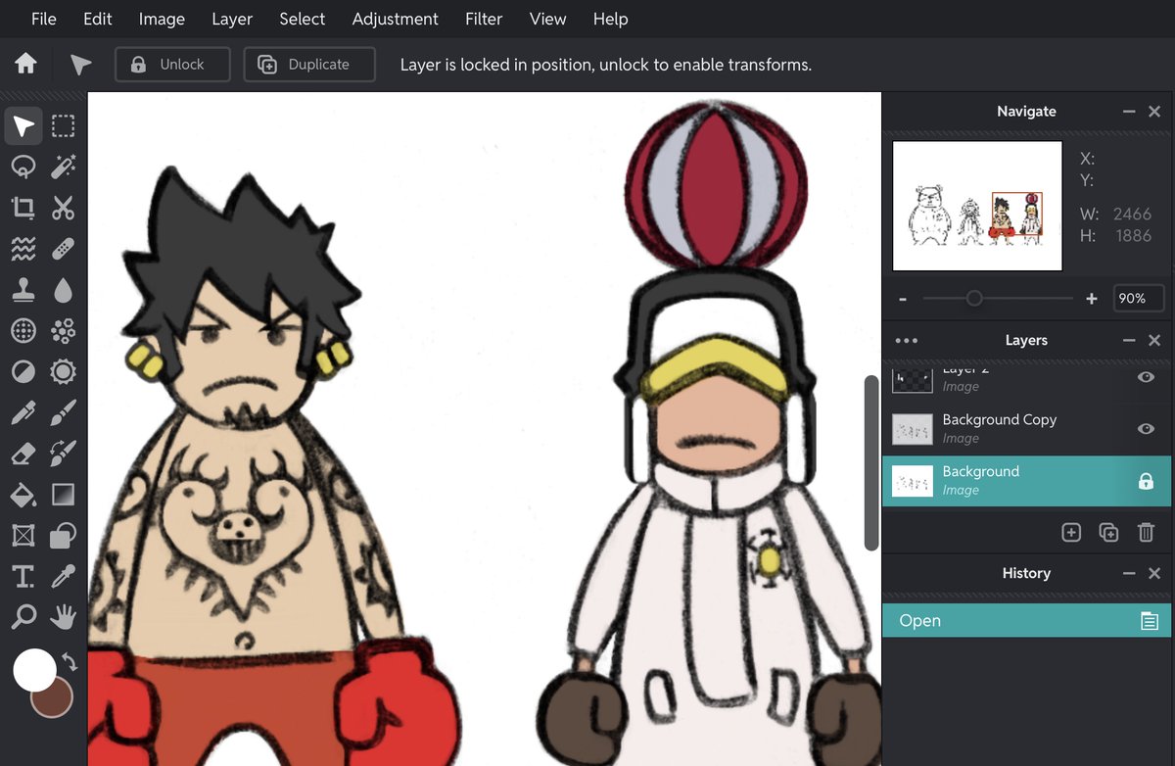The width and height of the screenshot is (1175, 766).
Task: Select the Lasso tool
Action: tap(23, 168)
